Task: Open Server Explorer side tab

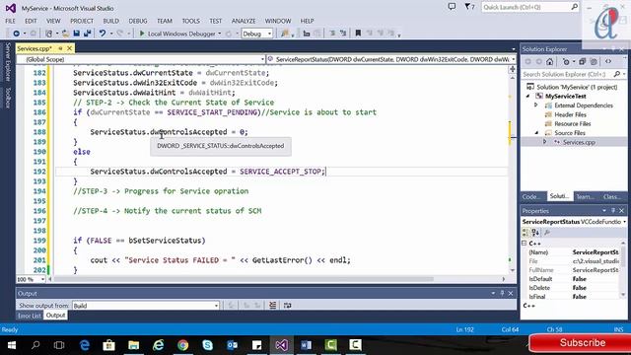Action: tap(8, 62)
